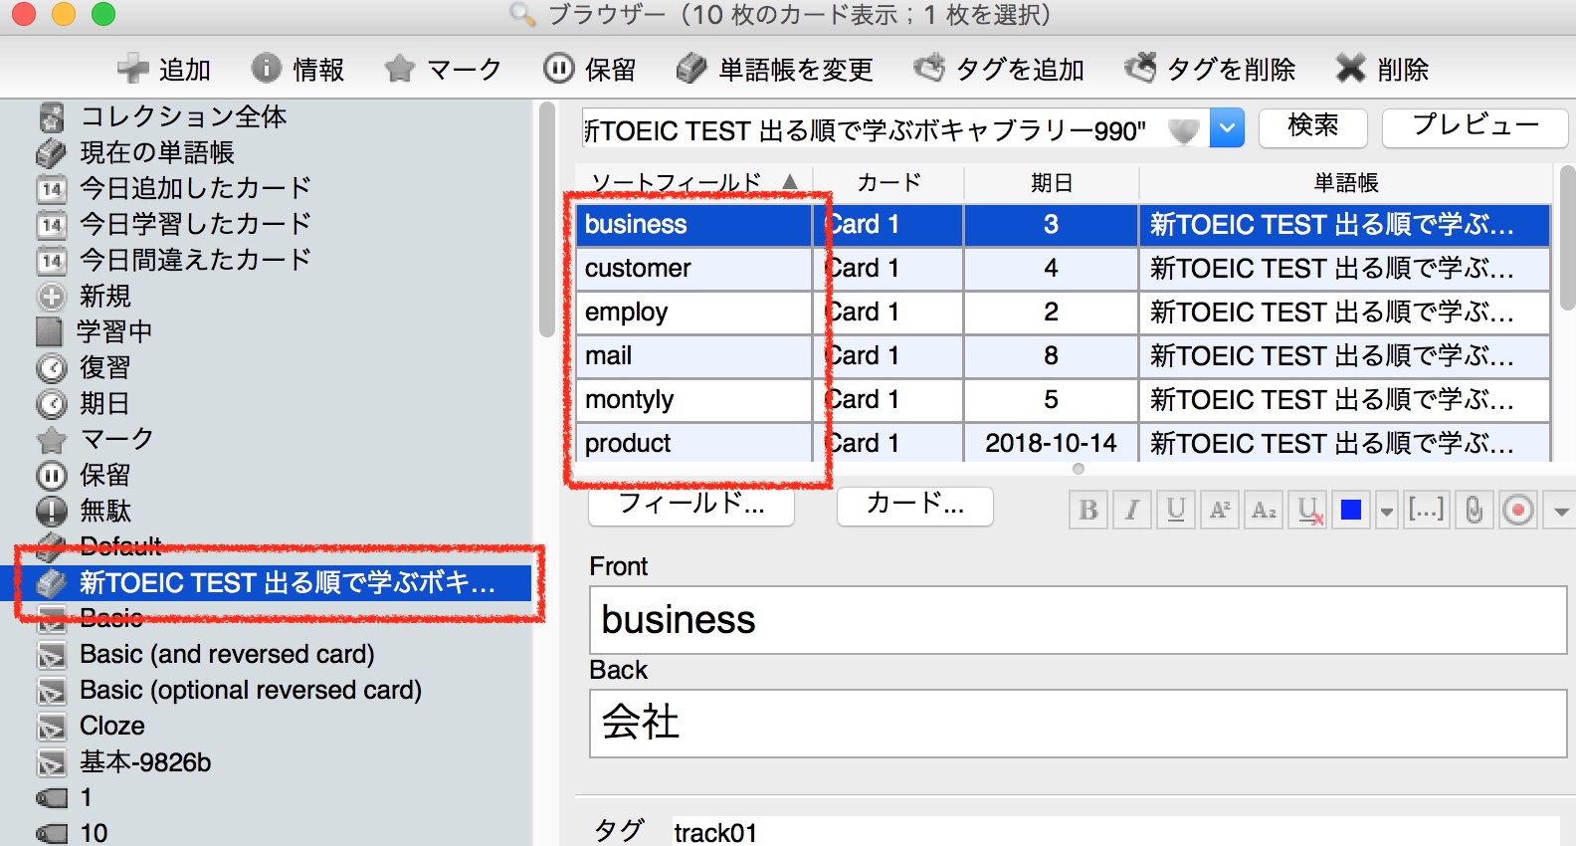Select the montyly card row
Viewport: 1576px width, 846px height.
coord(1064,399)
